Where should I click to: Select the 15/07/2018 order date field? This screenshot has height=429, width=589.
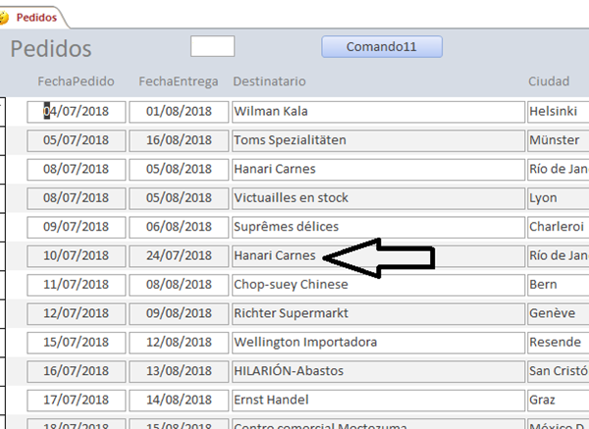[x=77, y=343]
